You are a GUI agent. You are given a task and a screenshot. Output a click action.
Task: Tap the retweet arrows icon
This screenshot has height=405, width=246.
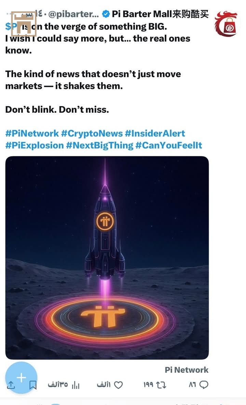pyautogui.click(x=161, y=385)
